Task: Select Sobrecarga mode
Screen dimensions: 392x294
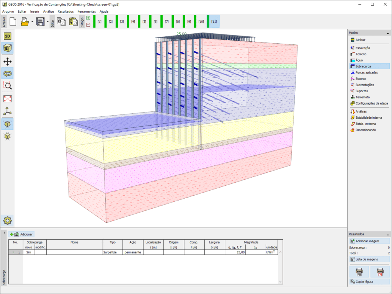Action: (369, 66)
